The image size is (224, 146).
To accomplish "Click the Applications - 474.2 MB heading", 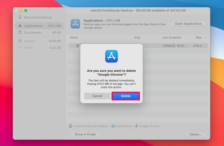I will click(x=102, y=20).
